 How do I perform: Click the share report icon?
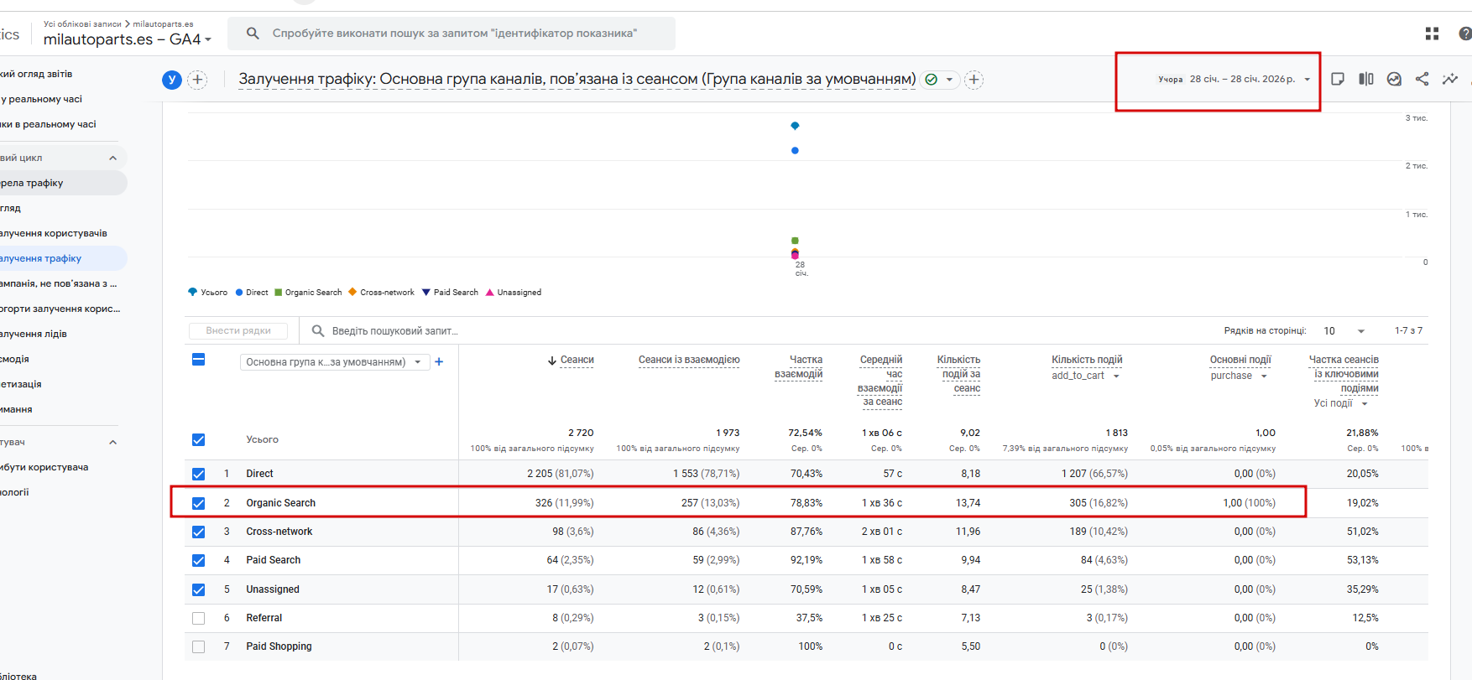(x=1422, y=79)
